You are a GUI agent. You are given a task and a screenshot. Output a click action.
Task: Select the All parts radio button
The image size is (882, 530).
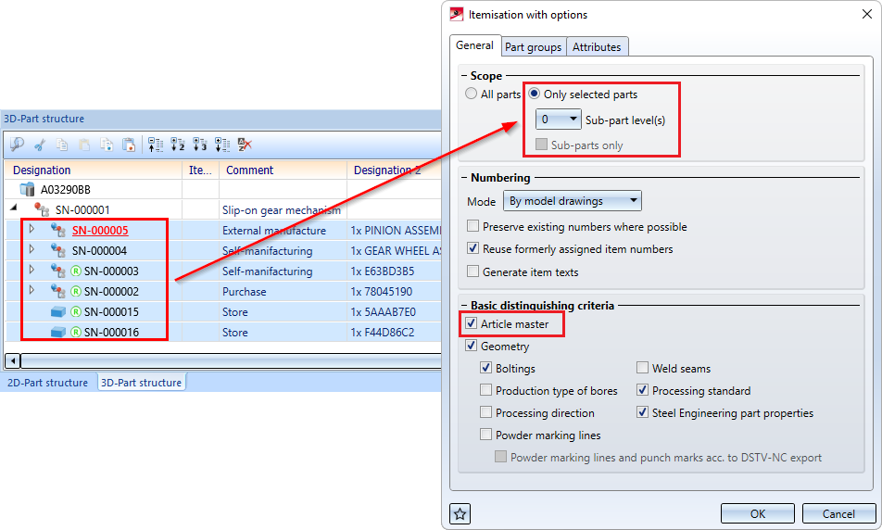click(472, 94)
